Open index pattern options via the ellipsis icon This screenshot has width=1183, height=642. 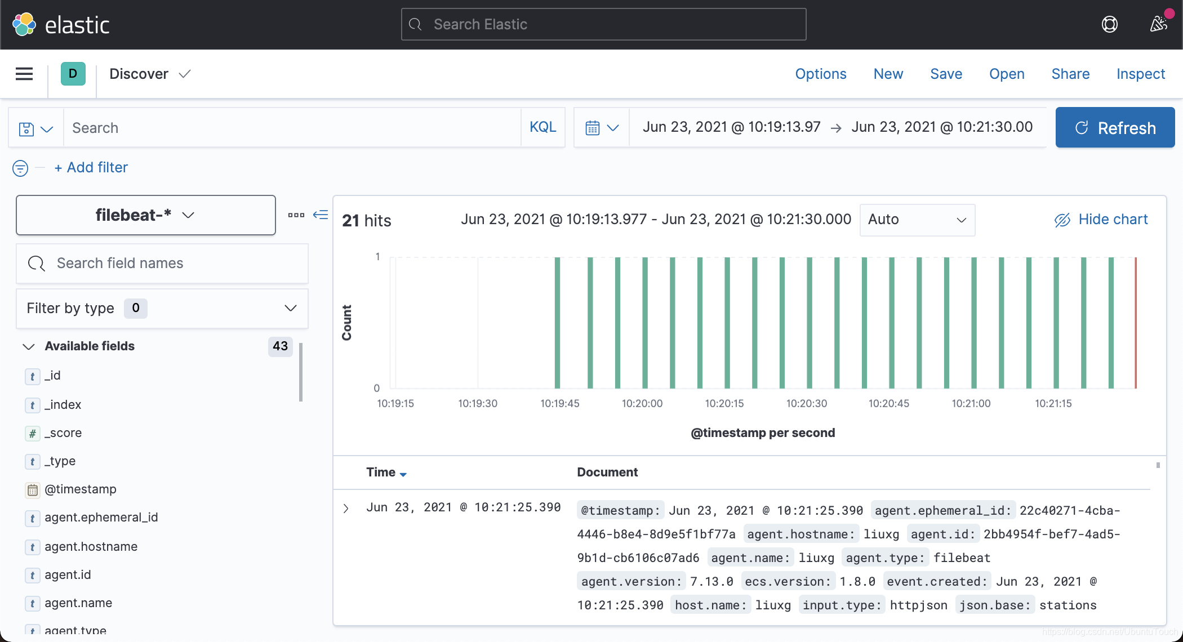coord(296,215)
